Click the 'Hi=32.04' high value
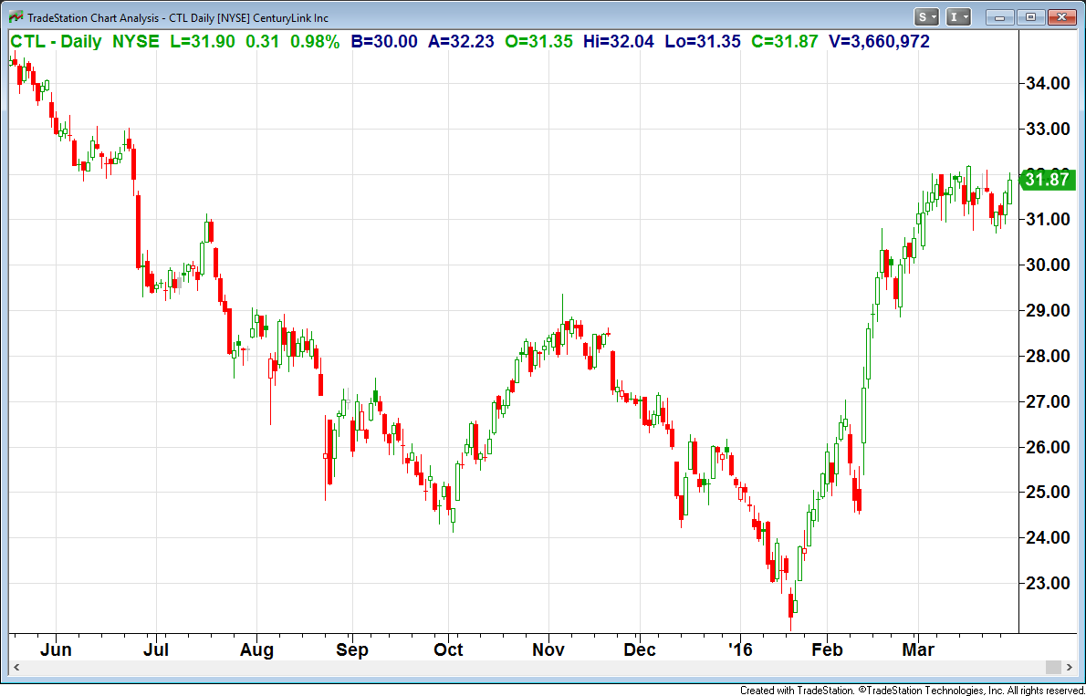 click(619, 42)
